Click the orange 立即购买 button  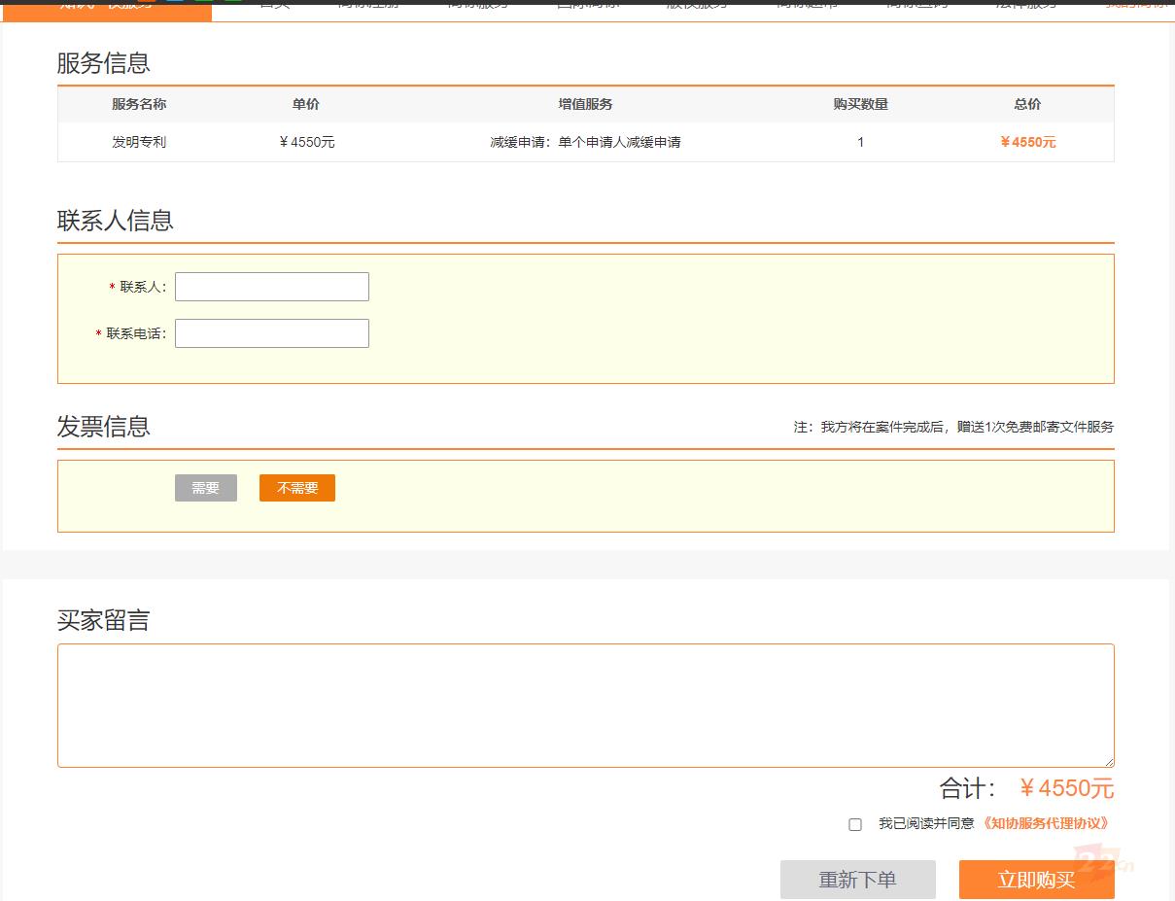(x=1036, y=880)
